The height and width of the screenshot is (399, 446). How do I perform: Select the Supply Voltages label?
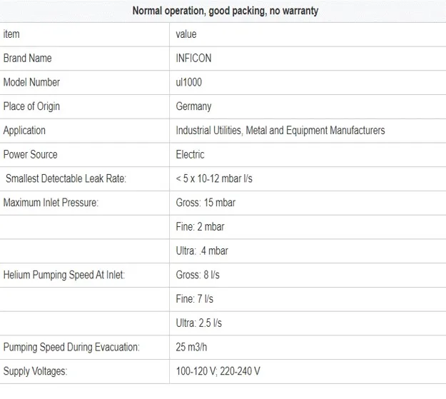(35, 371)
